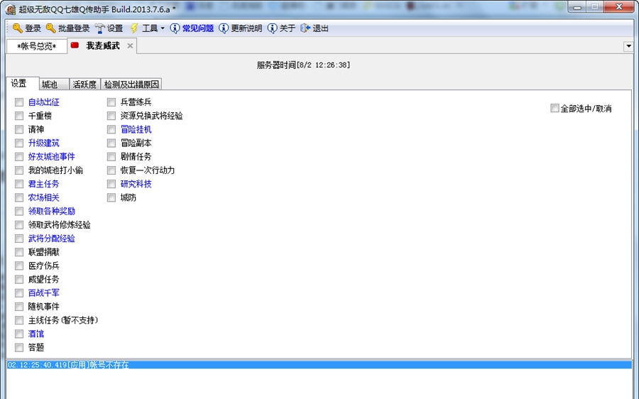Switch to the 城池 sub-tab
This screenshot has height=399, width=639.
pos(54,84)
